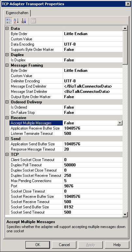Select the Duplex Socket Close Timeout property
The height and width of the screenshot is (252, 132).
coord(36,170)
